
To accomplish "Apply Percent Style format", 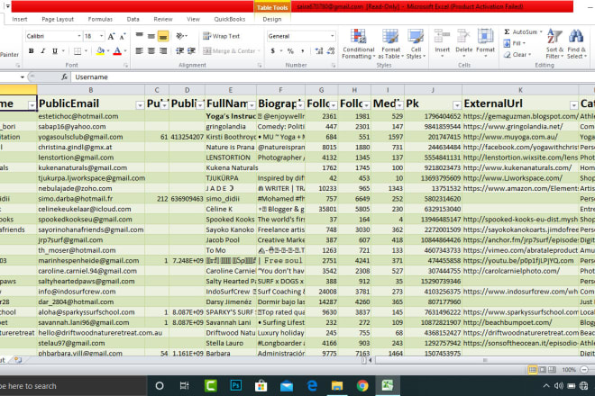I will pyautogui.click(x=290, y=50).
